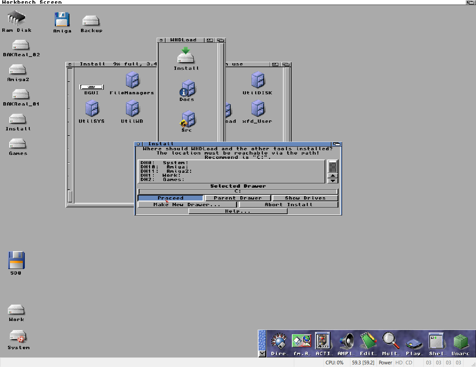The height and width of the screenshot is (367, 476).
Task: Click the Help button
Action: click(x=238, y=211)
